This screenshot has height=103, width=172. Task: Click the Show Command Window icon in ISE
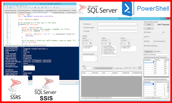(54, 8)
